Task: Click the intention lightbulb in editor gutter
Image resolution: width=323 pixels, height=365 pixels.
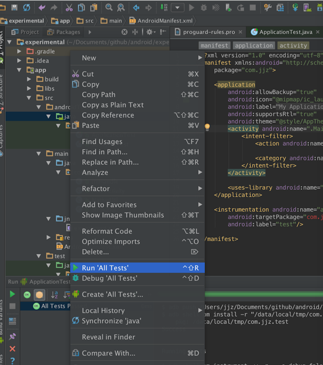Action: [207, 127]
